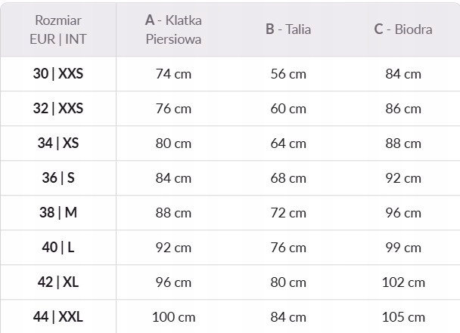460x333 pixels.
Task: Select the 40 | L size cell
Action: (58, 248)
